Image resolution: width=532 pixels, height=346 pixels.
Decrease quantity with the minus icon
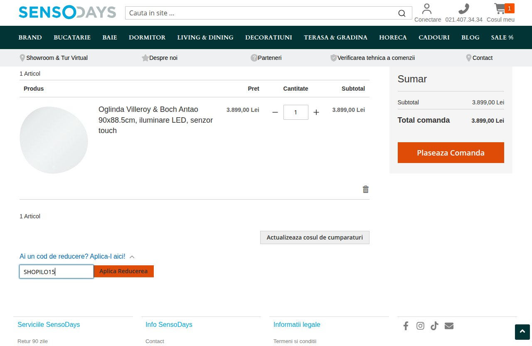pyautogui.click(x=275, y=112)
